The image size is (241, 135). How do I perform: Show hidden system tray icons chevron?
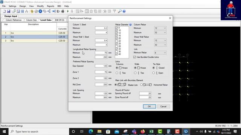click(197, 132)
